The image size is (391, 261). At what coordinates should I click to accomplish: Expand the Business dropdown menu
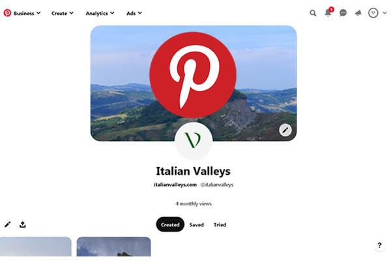tap(27, 13)
